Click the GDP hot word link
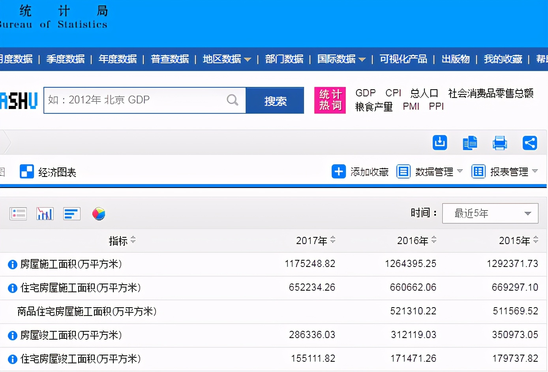Screen dimensions: 548x372 click(365, 92)
